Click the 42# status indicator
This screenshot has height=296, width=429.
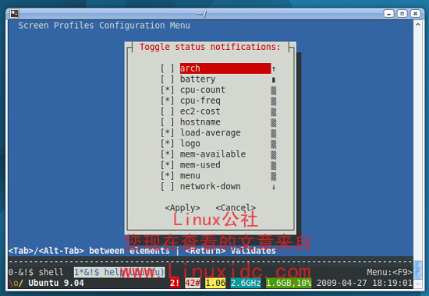pyautogui.click(x=193, y=283)
